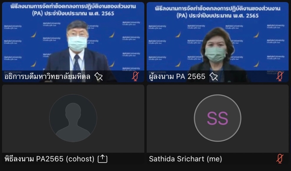Select the SS initials avatar circle
The width and height of the screenshot is (291, 171).
coord(217,118)
